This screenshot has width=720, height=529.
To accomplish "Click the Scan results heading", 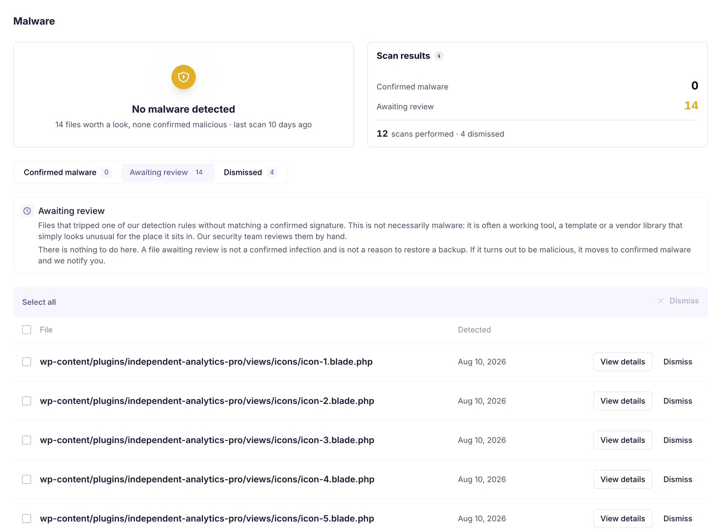I will point(403,56).
